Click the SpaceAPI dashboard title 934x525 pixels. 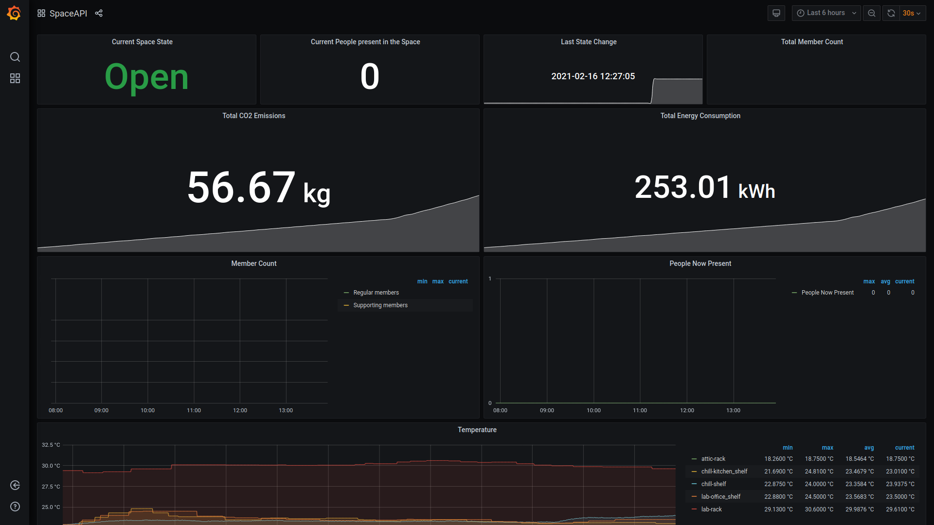pos(68,13)
